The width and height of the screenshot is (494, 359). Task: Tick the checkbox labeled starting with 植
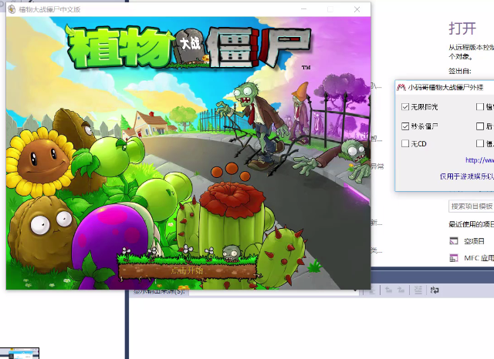[480, 106]
